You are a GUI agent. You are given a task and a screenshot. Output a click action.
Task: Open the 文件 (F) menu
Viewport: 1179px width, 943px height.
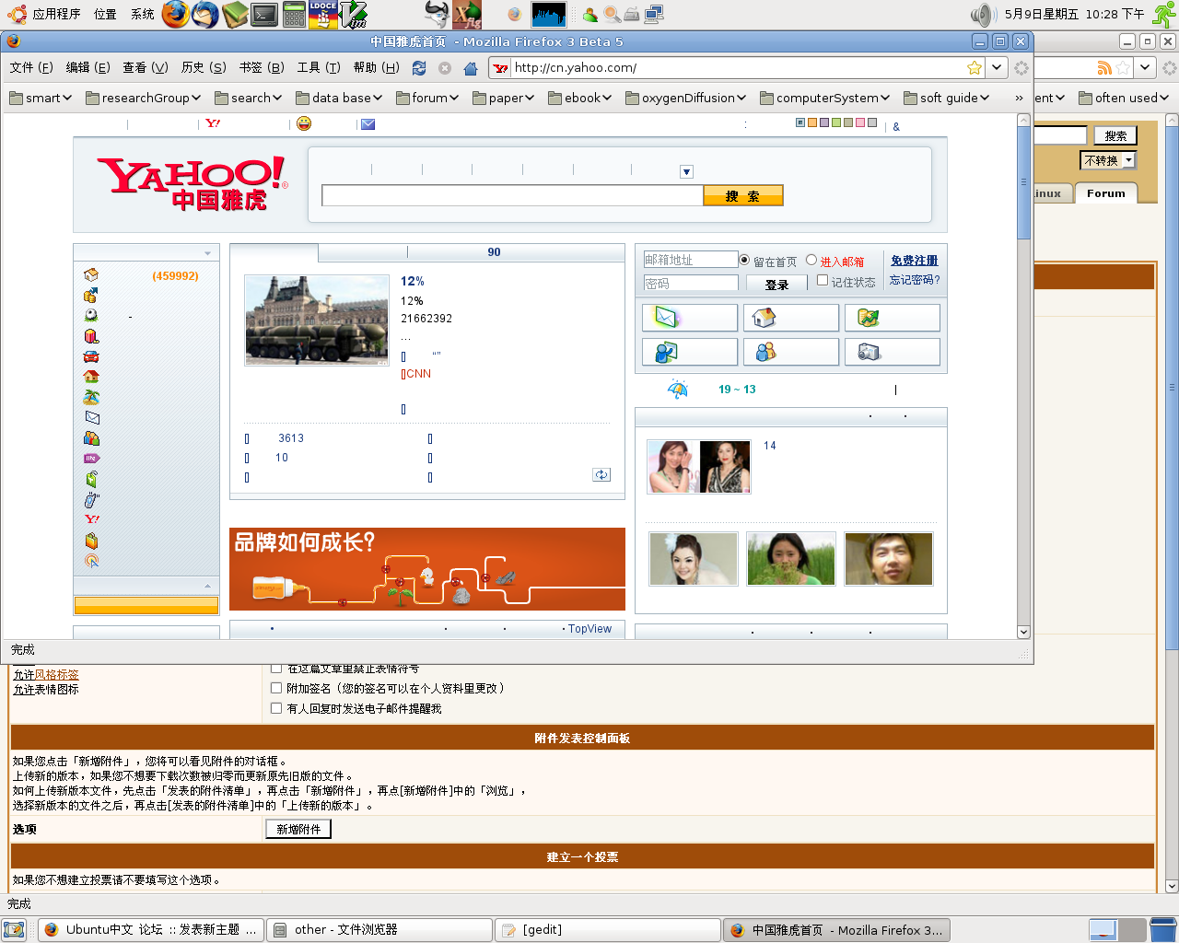pyautogui.click(x=31, y=67)
